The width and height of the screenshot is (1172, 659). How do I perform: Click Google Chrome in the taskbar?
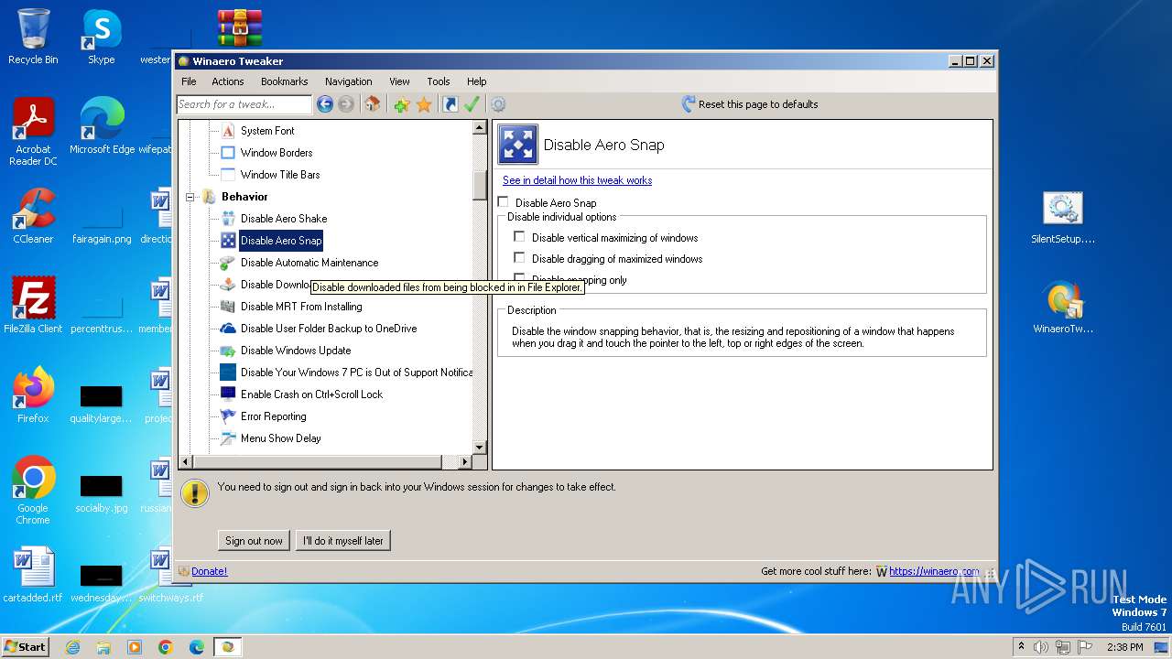(166, 647)
